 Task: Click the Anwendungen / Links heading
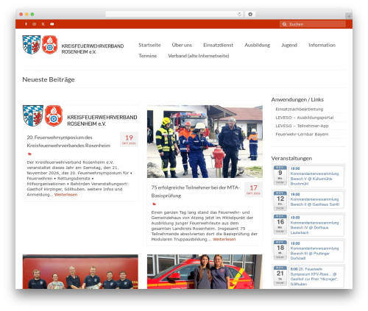point(297,99)
